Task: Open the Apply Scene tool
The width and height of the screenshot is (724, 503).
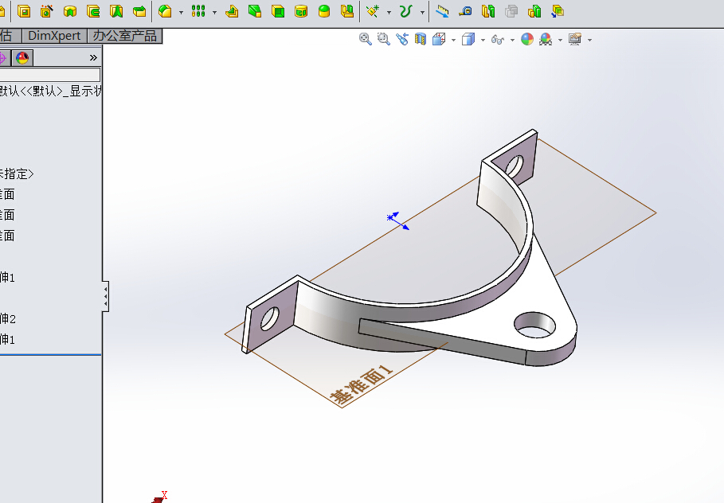Action: pos(546,39)
